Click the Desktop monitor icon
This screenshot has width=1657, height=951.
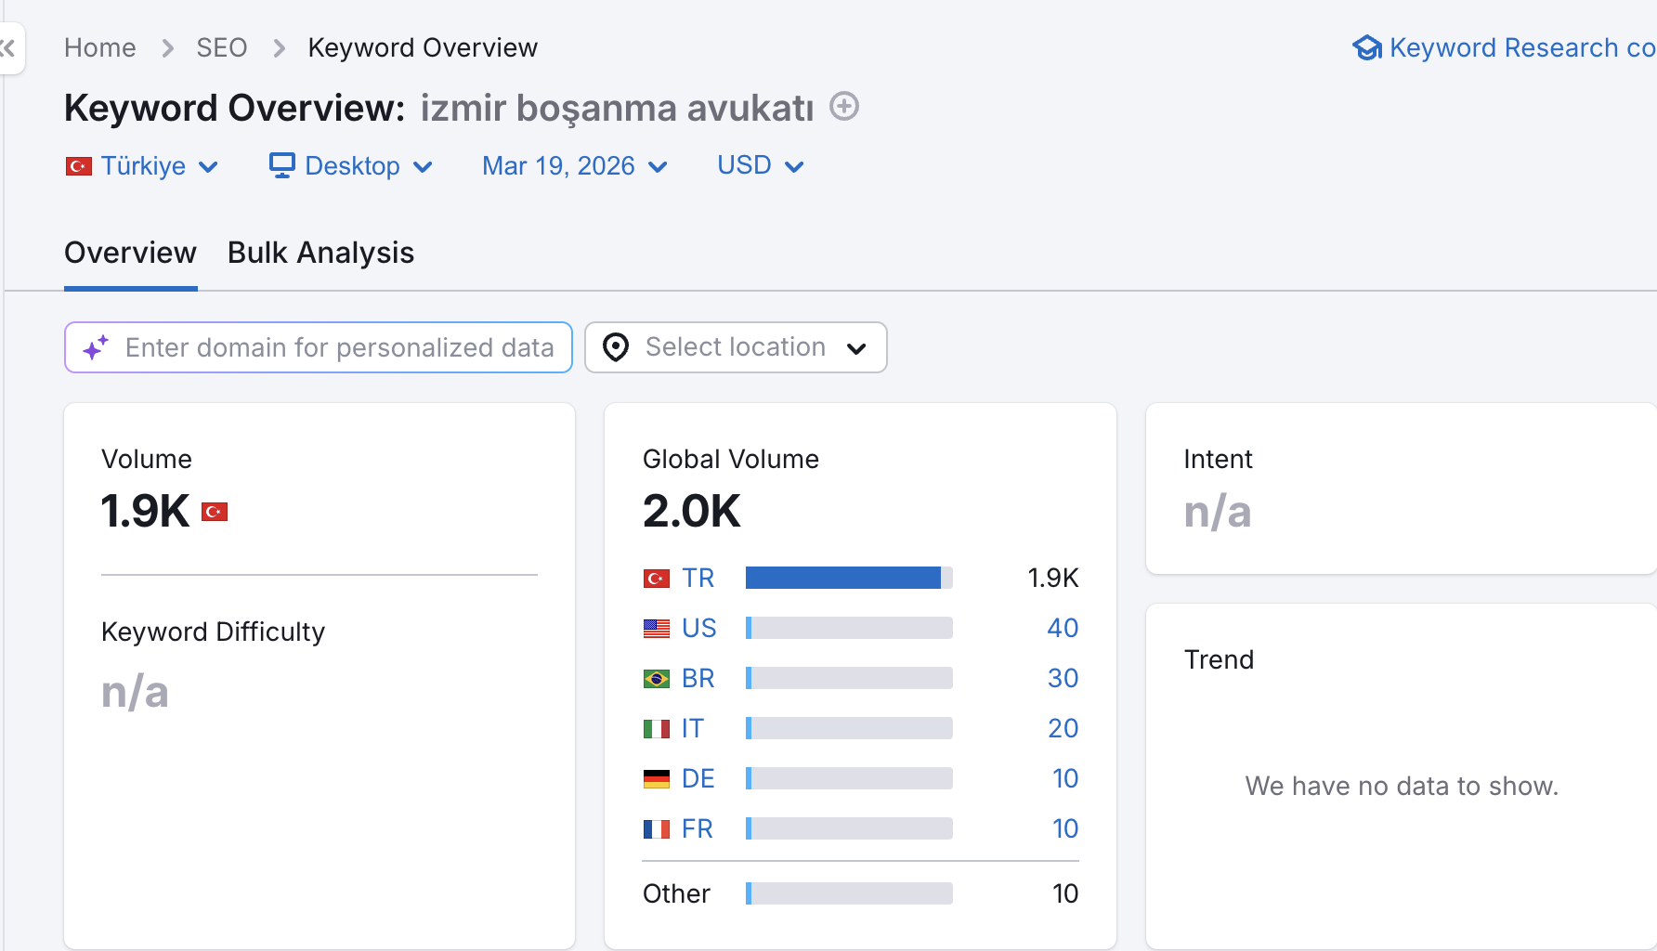tap(281, 165)
